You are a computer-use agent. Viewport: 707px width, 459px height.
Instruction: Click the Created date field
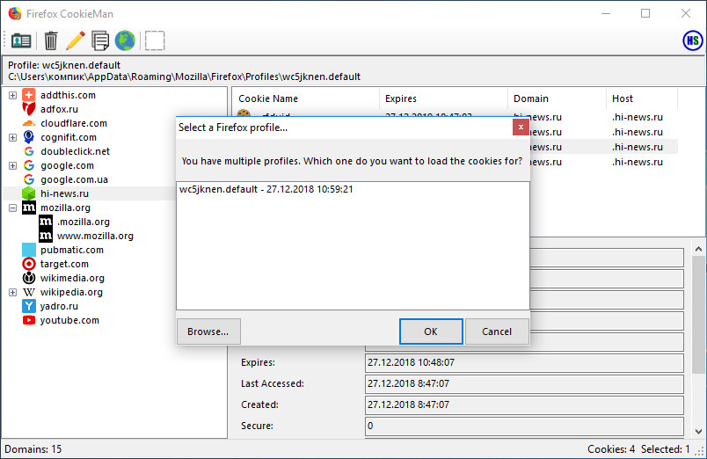tap(523, 404)
